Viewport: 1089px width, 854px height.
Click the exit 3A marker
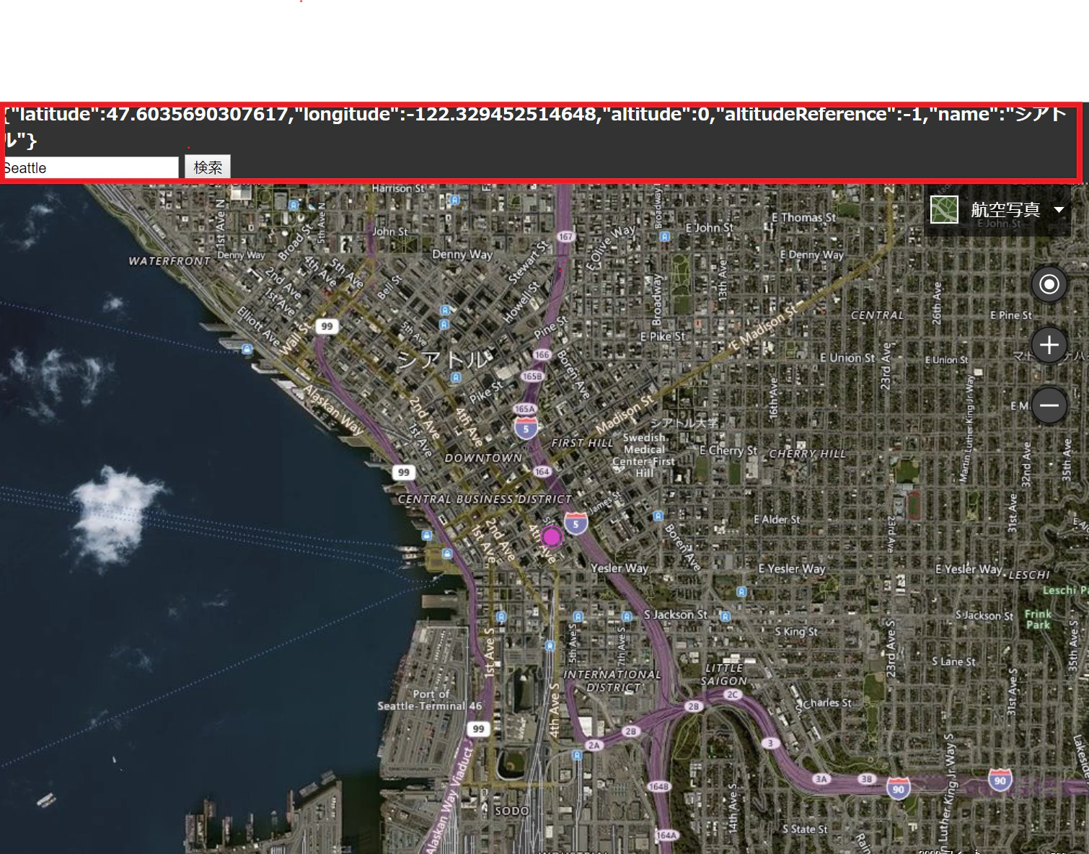click(821, 779)
